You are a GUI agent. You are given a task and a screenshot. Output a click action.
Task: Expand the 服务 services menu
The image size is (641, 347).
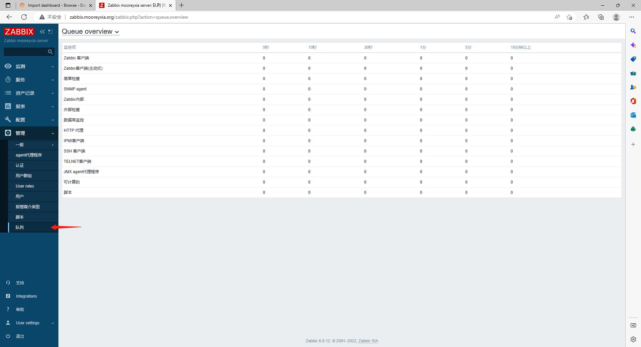click(x=29, y=80)
